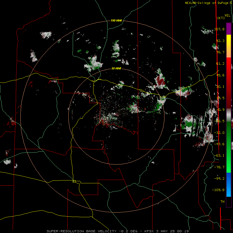
Task: Click the [KT] units label
Action: click(x=221, y=18)
